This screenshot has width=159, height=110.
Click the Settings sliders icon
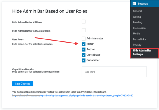click(x=134, y=4)
